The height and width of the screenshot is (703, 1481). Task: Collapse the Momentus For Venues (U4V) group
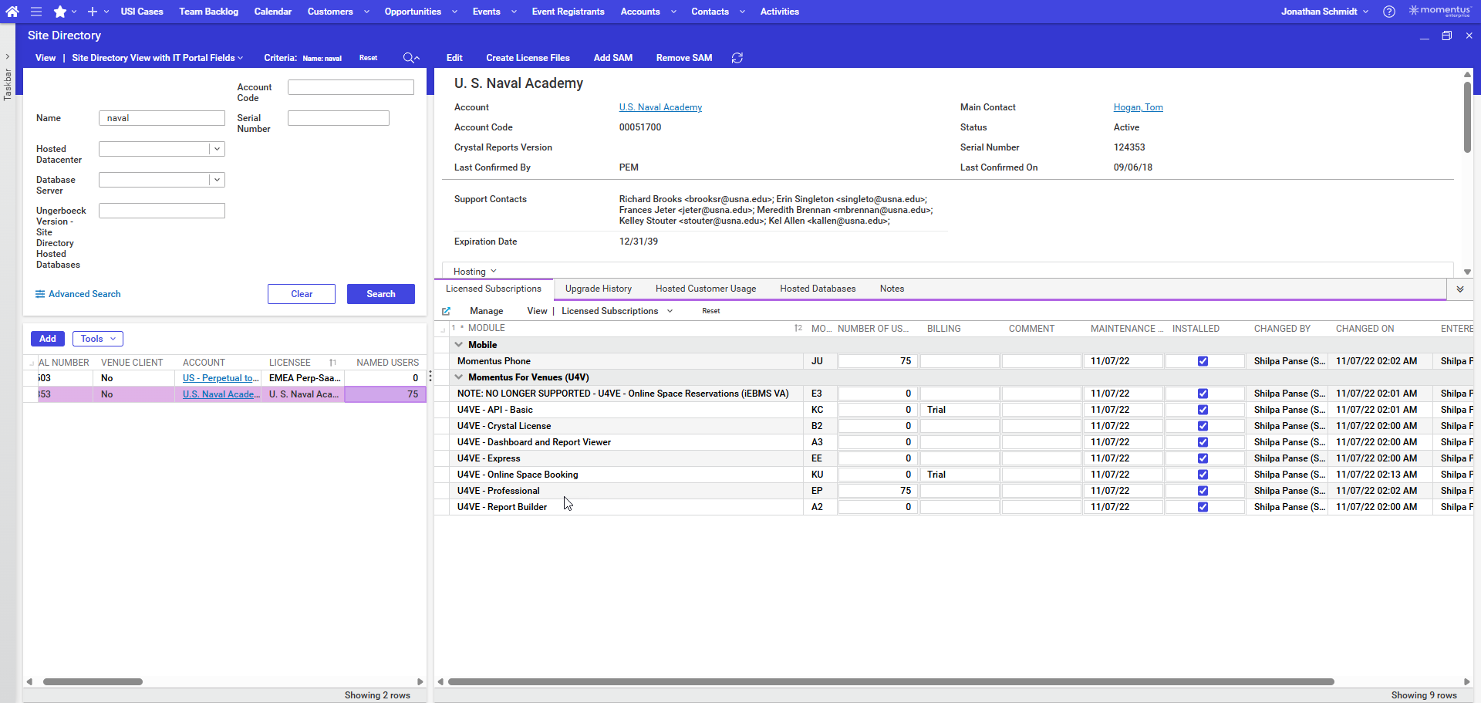pyautogui.click(x=459, y=377)
